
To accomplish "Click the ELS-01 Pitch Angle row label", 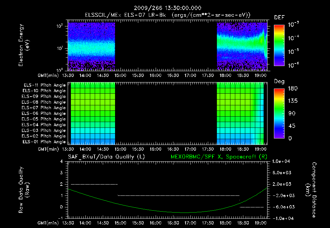I will [44, 142].
